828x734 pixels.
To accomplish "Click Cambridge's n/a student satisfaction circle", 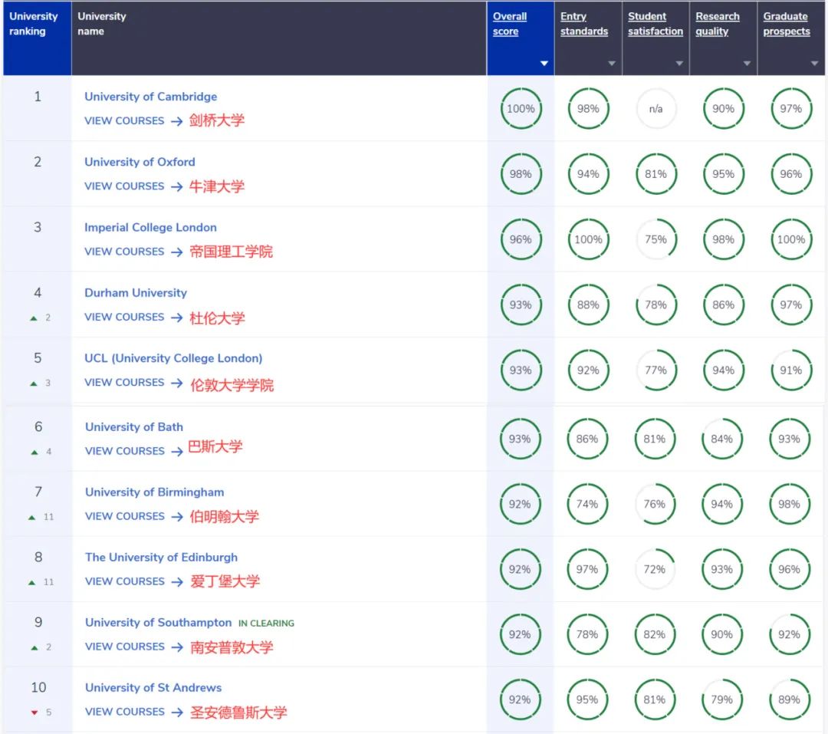I will tap(655, 109).
